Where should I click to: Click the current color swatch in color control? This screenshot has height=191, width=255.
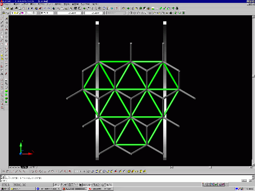(x=42, y=13)
